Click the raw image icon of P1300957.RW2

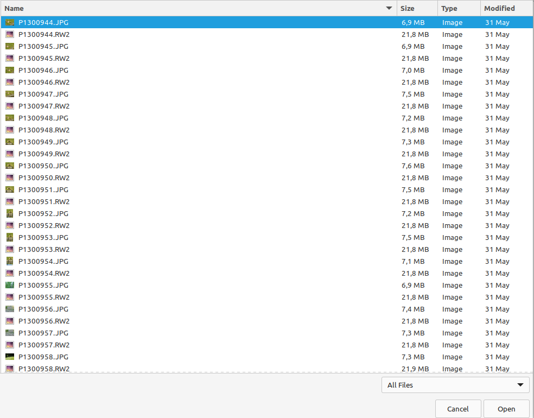coord(10,344)
